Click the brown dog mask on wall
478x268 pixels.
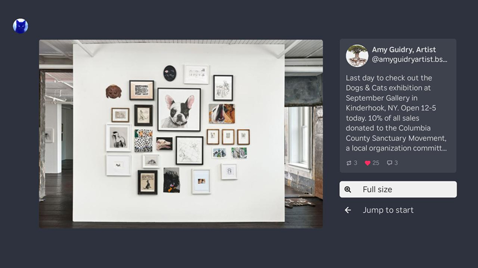(x=114, y=91)
